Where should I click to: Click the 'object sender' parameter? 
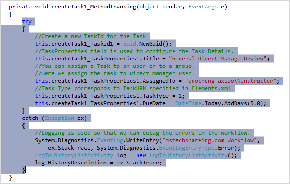pos(160,7)
